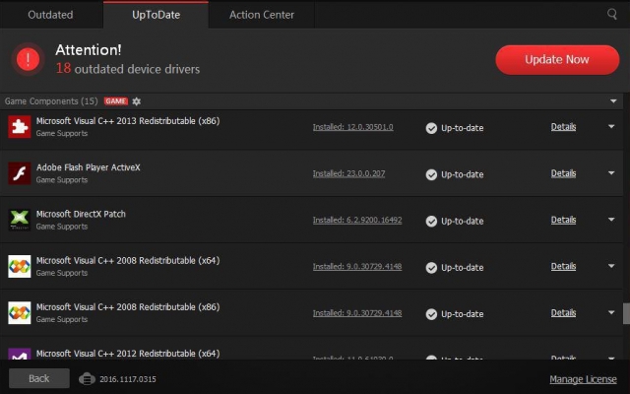Expand dropdown for Microsoft DirectX Patch row
The image size is (630, 394).
[611, 220]
